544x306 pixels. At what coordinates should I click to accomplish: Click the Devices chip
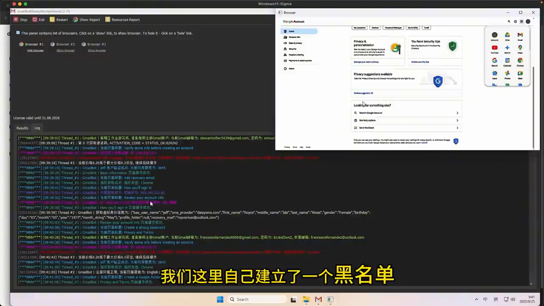[375, 28]
